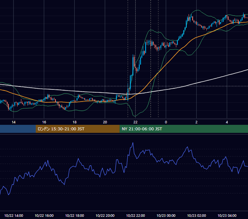
Task: Click the 10/22 20:00 date label
Action: (105, 215)
